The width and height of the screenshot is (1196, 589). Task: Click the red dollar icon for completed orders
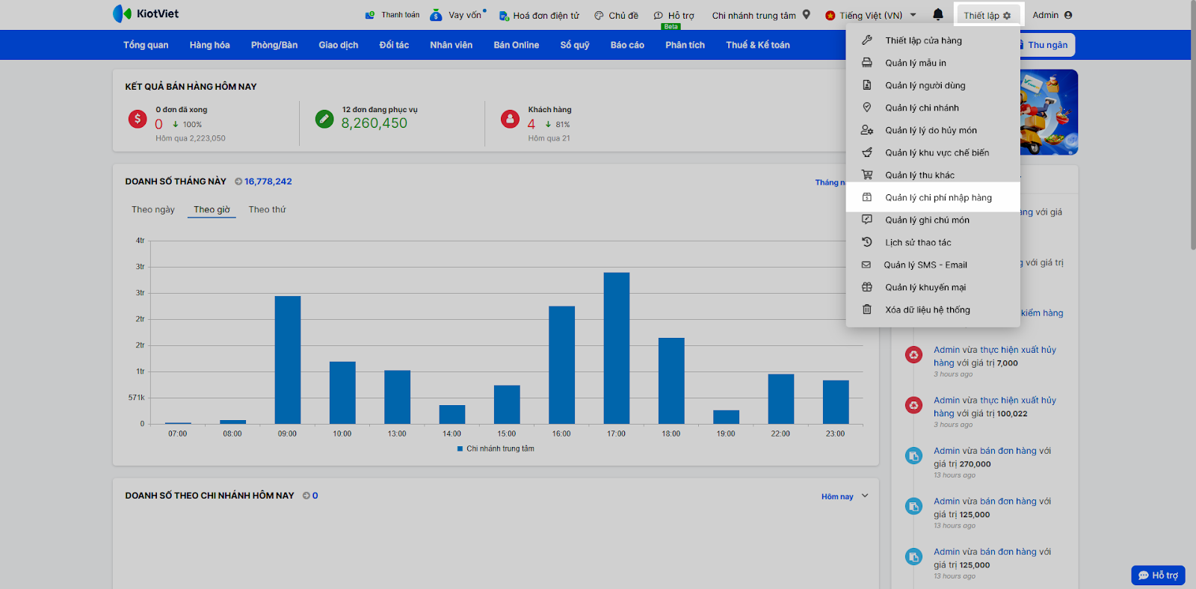point(138,119)
